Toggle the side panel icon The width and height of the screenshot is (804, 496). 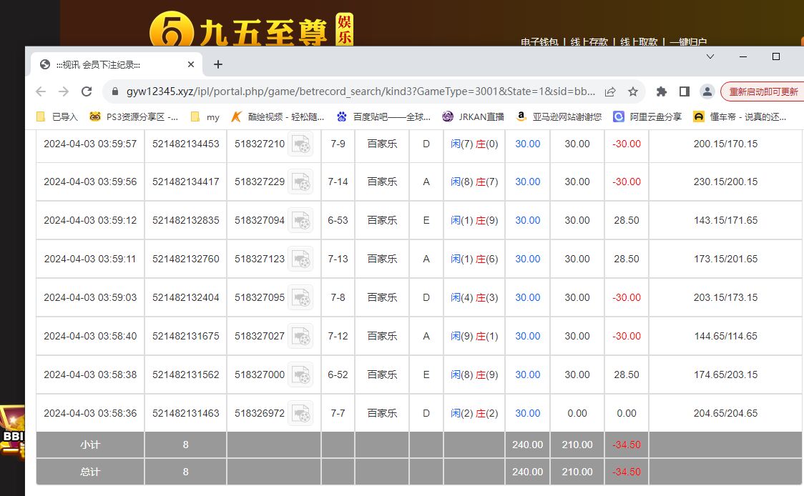pos(685,91)
